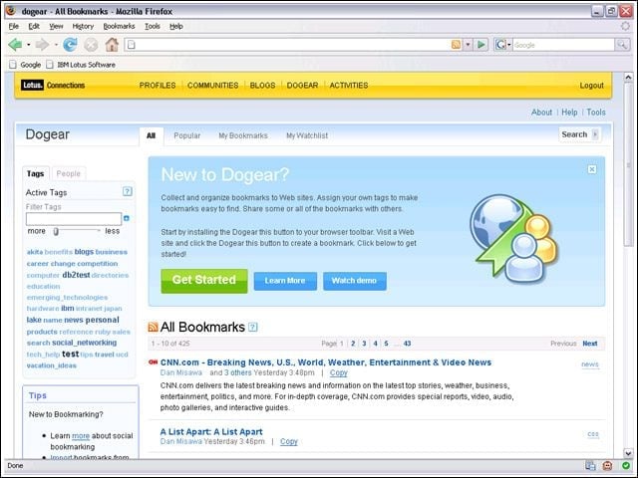Click the scrollbar down arrow
The width and height of the screenshot is (638, 478).
[628, 453]
